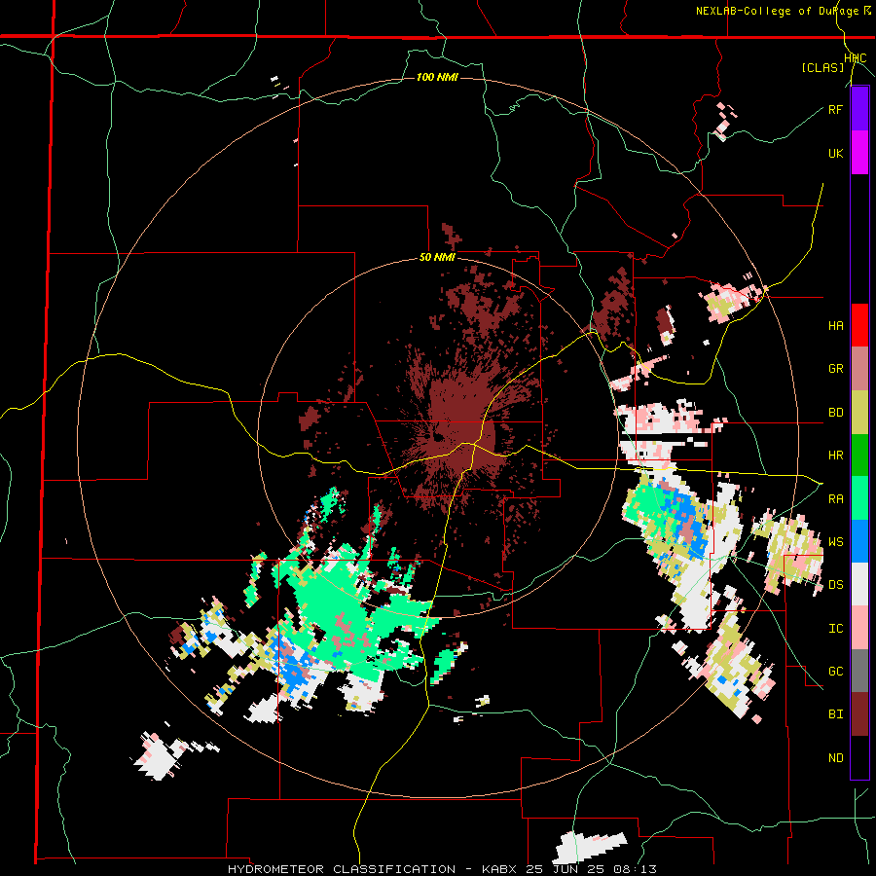This screenshot has width=876, height=876.
Task: Click the KABX radar site identifier
Action: tap(497, 869)
